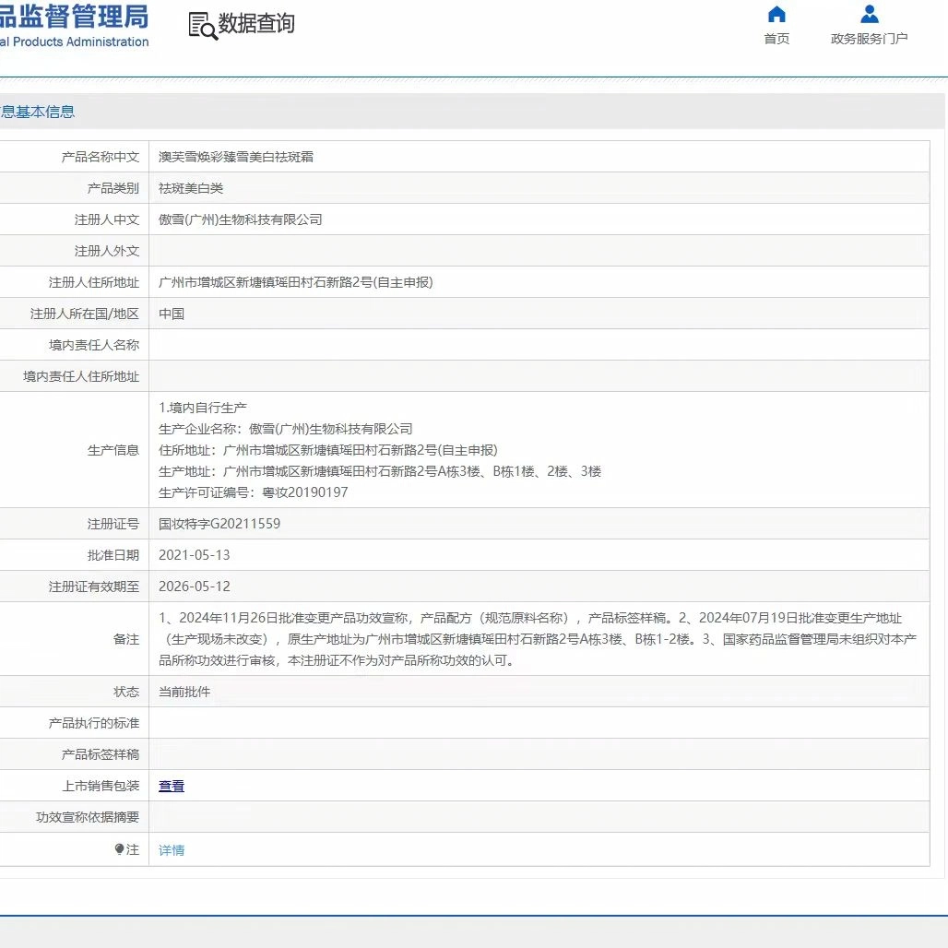
Task: Click registration number 国妆特字G20211559
Action: click(x=219, y=524)
